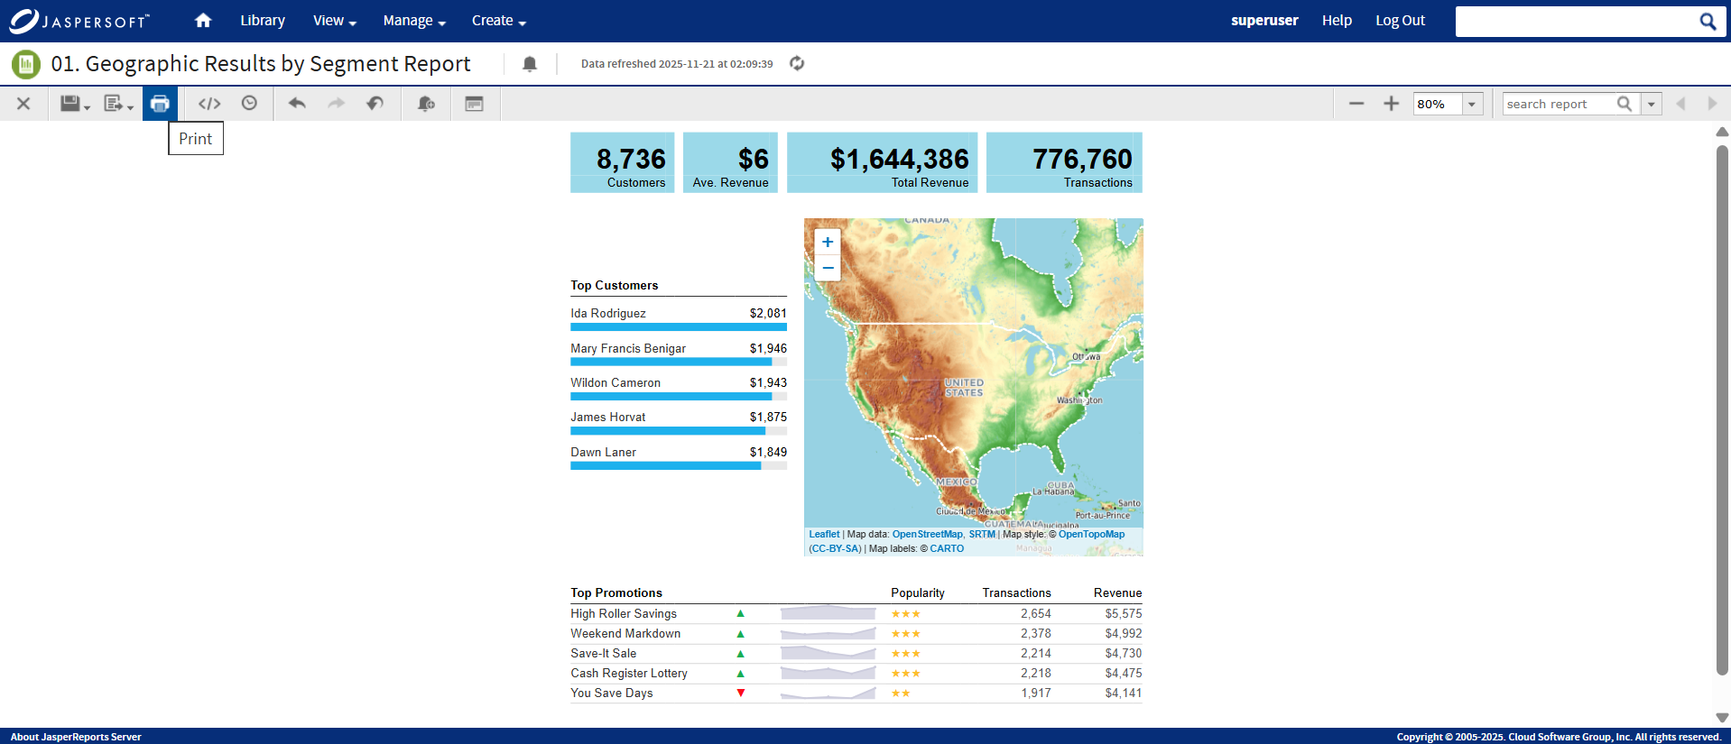Click the Undo All icon

(375, 104)
